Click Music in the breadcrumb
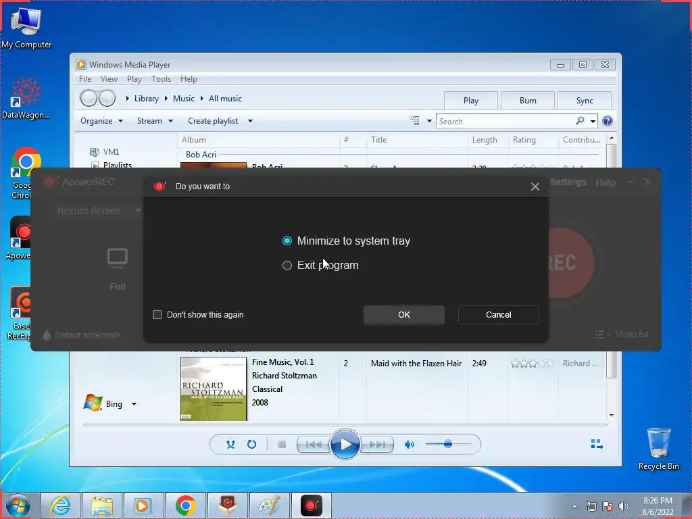 click(x=184, y=99)
